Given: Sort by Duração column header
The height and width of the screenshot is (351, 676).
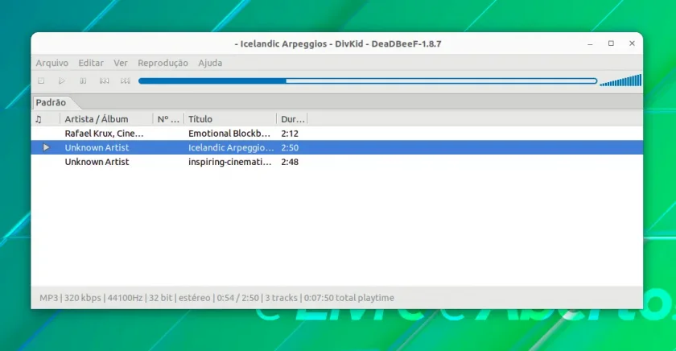Looking at the screenshot, I should [292, 119].
